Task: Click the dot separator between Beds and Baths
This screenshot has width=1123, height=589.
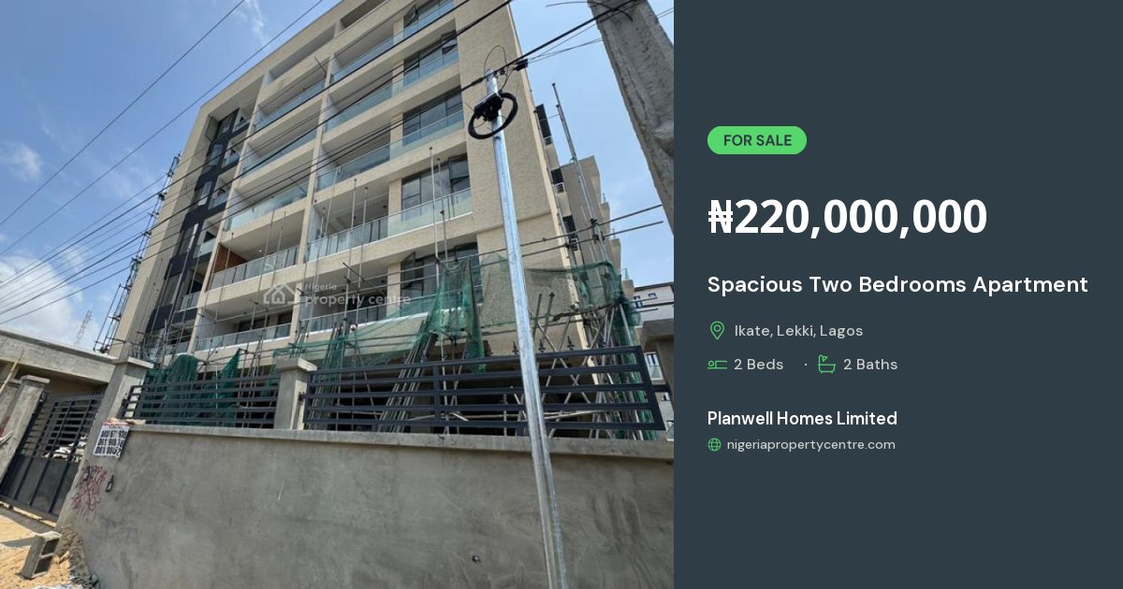Action: [x=806, y=365]
